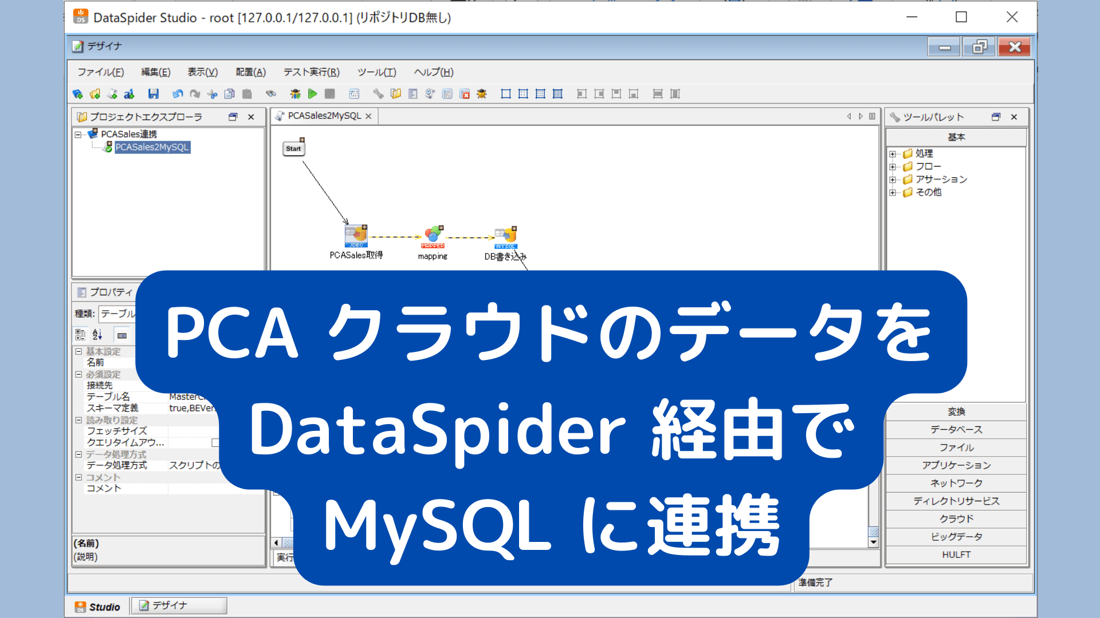Select the PCASales取得 JDBC component icon
1100x618 pixels.
tap(356, 236)
